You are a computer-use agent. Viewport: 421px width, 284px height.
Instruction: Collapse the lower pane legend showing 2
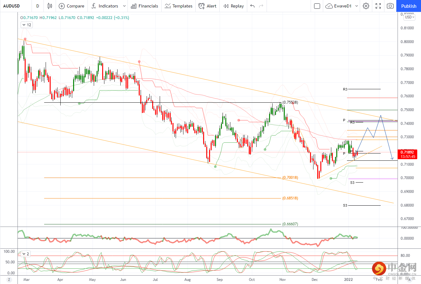(x=26, y=254)
